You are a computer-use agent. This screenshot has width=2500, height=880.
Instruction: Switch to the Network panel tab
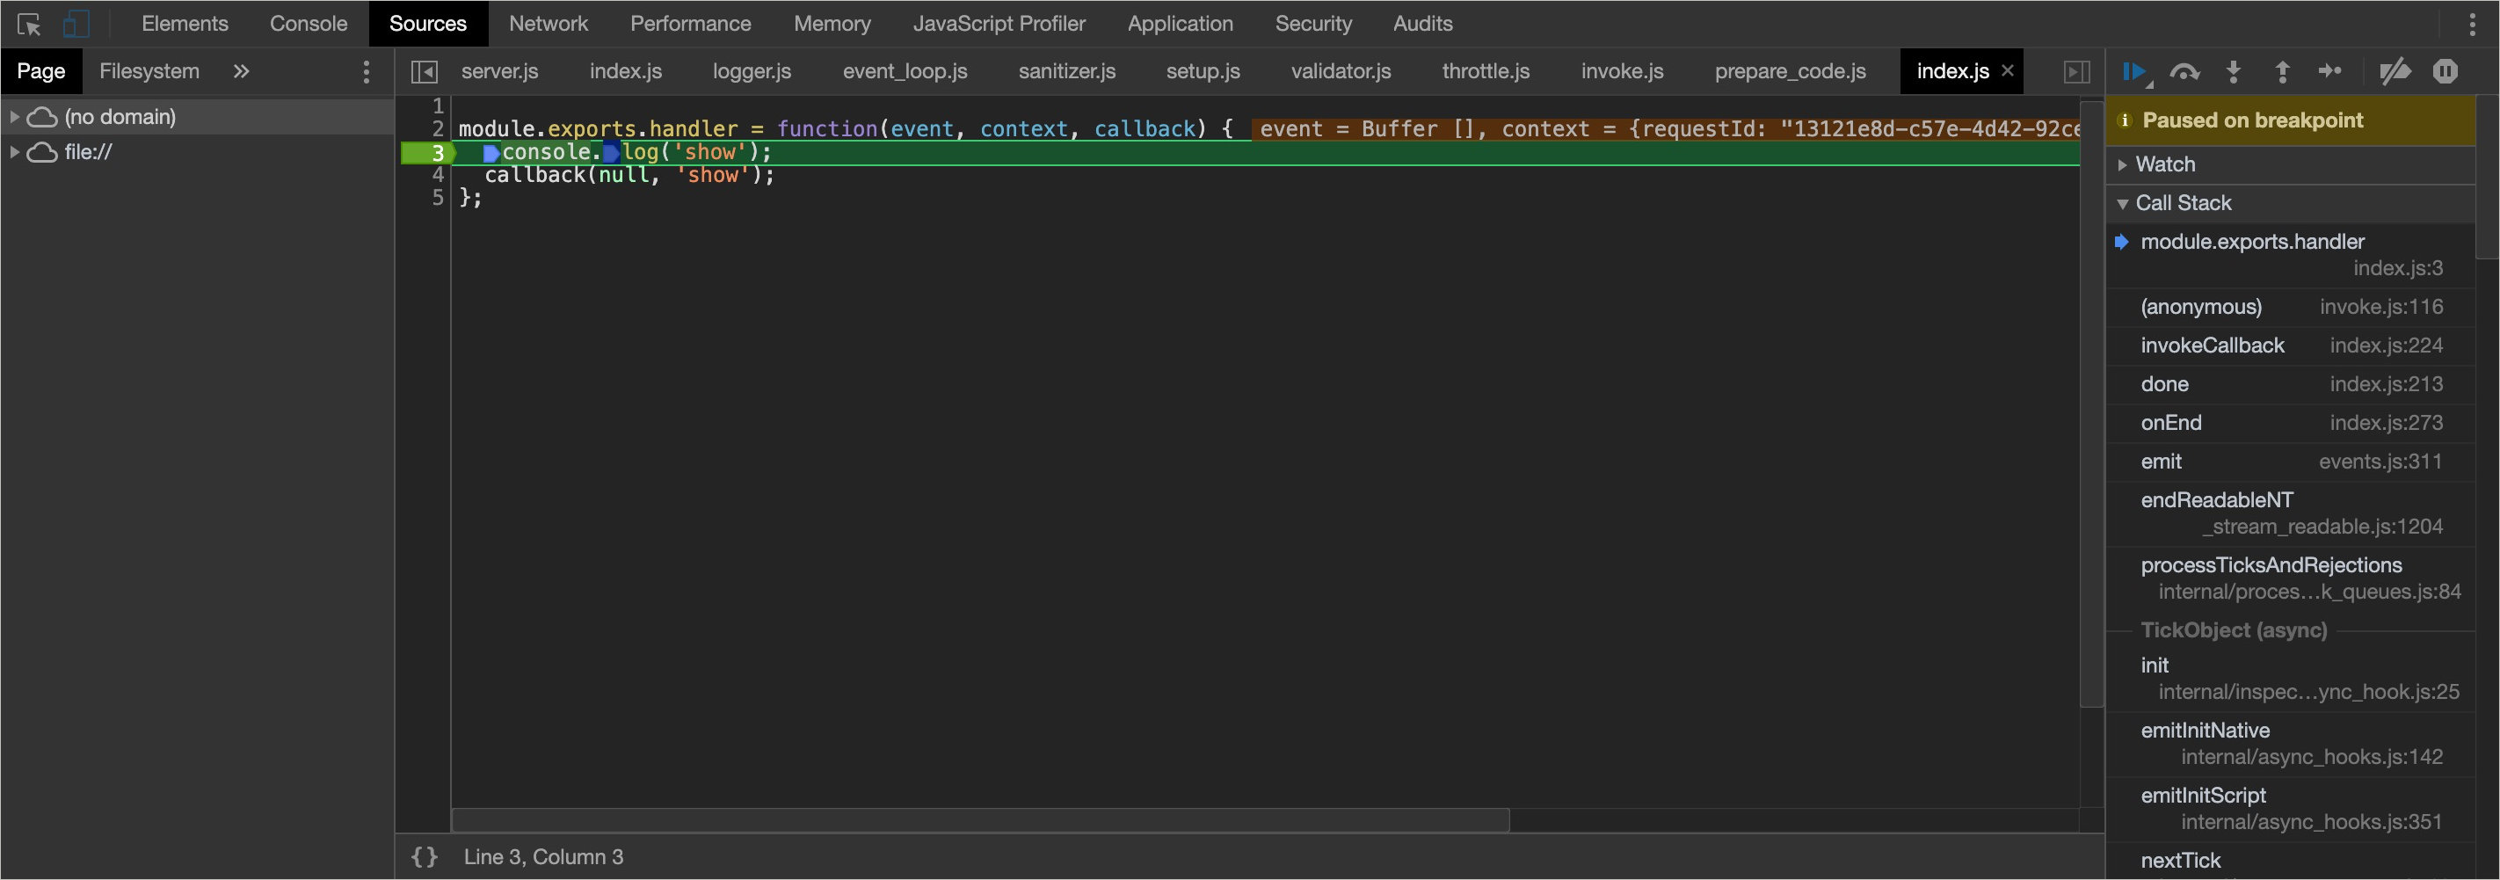pyautogui.click(x=548, y=25)
